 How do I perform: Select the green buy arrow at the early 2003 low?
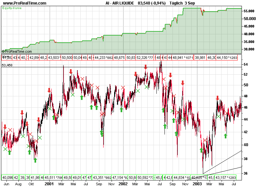pyautogui.click(x=202, y=150)
